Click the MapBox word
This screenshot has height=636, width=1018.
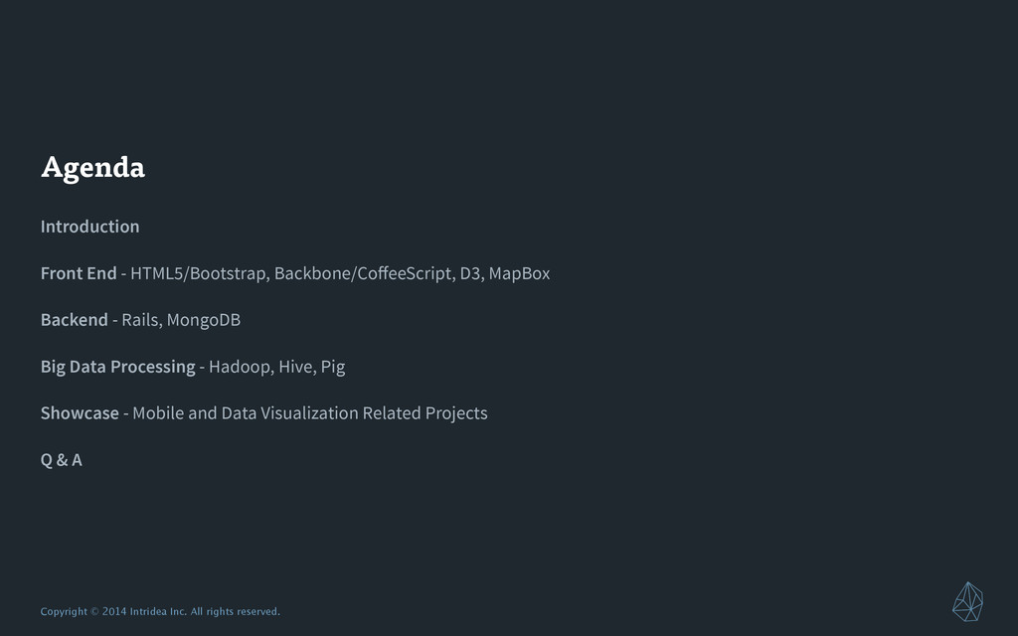click(519, 274)
